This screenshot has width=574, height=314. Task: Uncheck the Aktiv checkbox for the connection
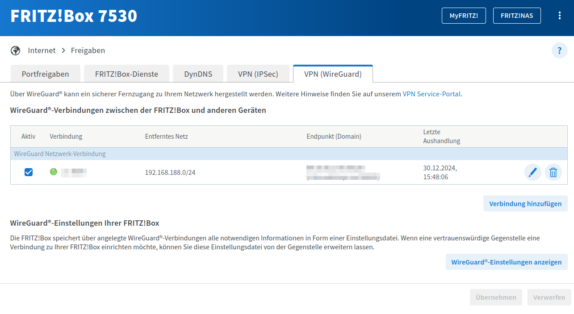click(x=29, y=172)
